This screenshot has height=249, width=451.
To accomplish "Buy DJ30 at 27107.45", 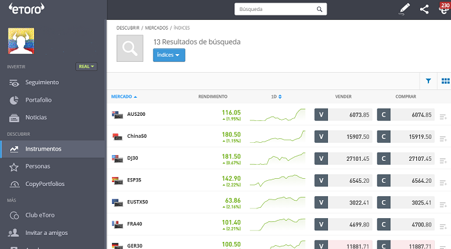I will point(405,159).
